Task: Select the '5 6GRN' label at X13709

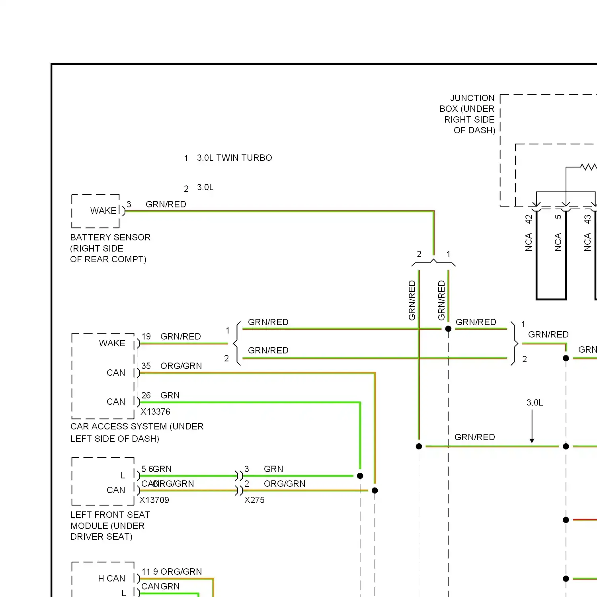Action: tap(156, 469)
